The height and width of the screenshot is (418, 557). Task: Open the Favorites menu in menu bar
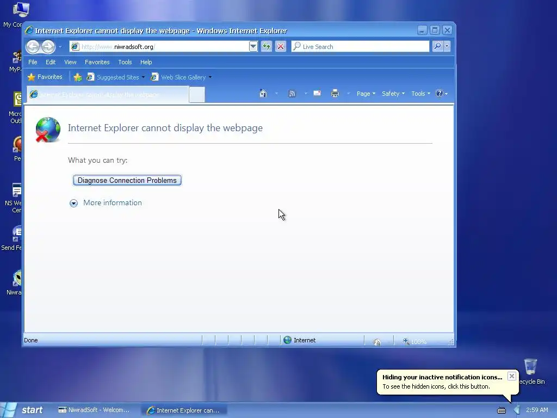pos(97,62)
